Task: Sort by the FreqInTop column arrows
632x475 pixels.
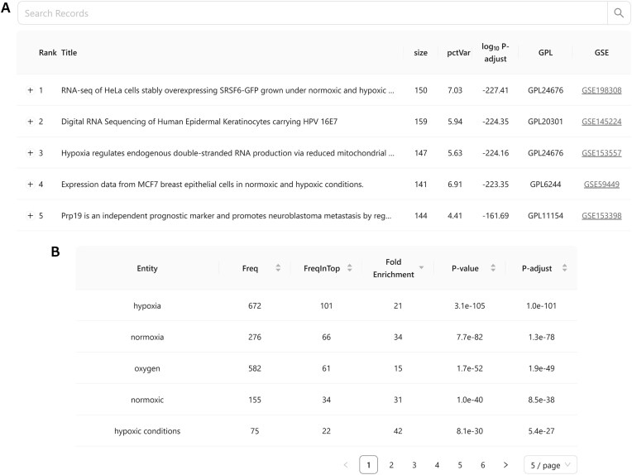Action: (x=349, y=268)
